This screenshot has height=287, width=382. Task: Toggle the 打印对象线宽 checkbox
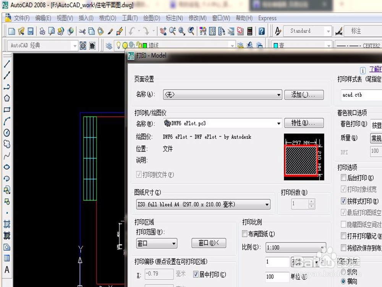[343, 189]
